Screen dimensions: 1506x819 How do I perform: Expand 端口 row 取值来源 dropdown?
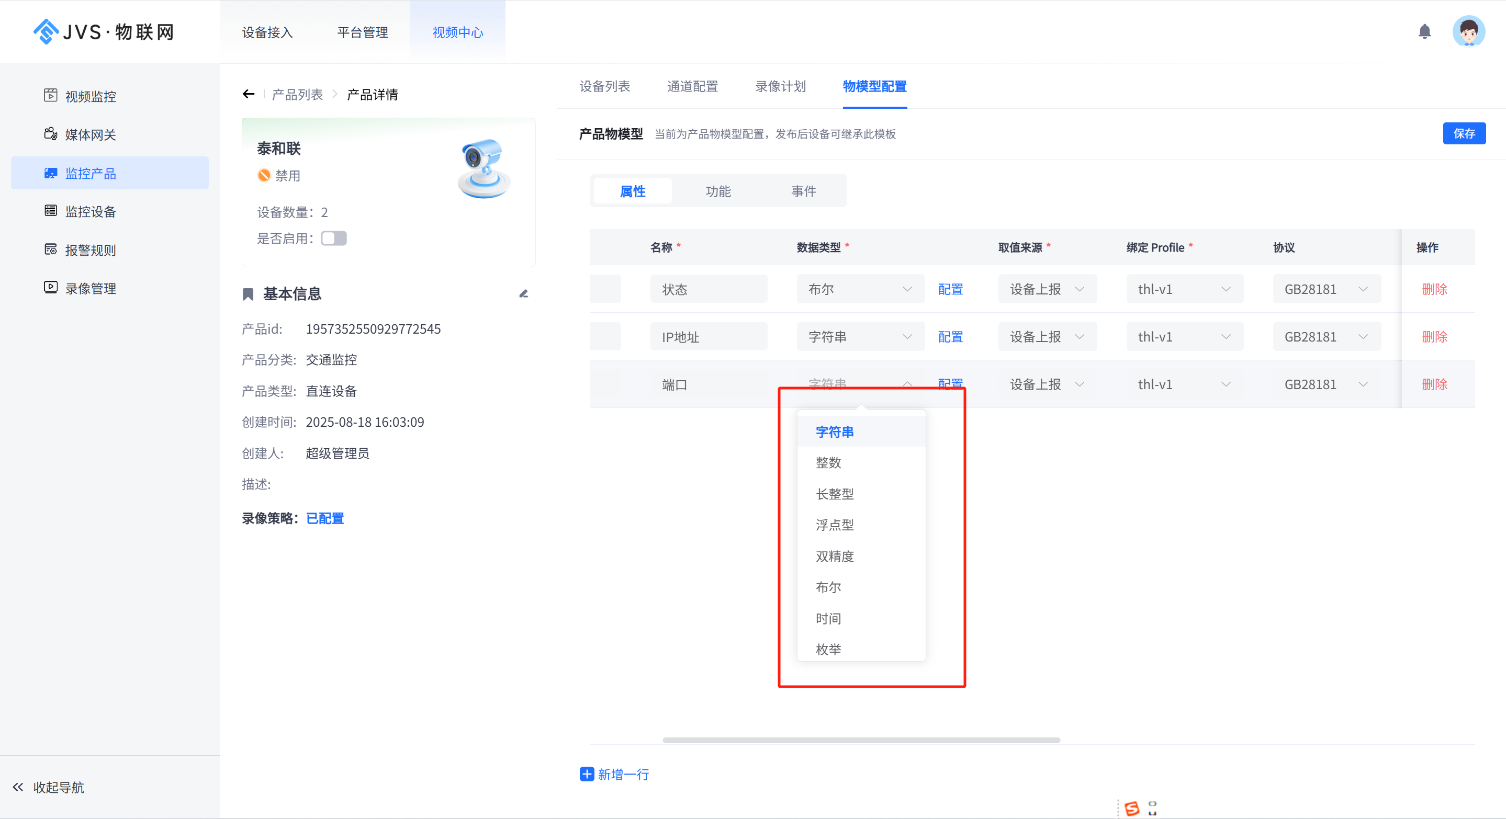[x=1047, y=384]
